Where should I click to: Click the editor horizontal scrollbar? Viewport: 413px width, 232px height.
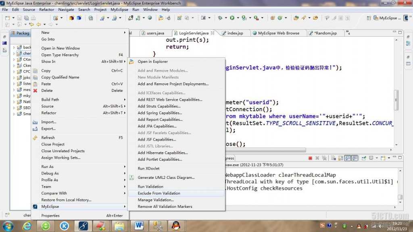(x=265, y=150)
